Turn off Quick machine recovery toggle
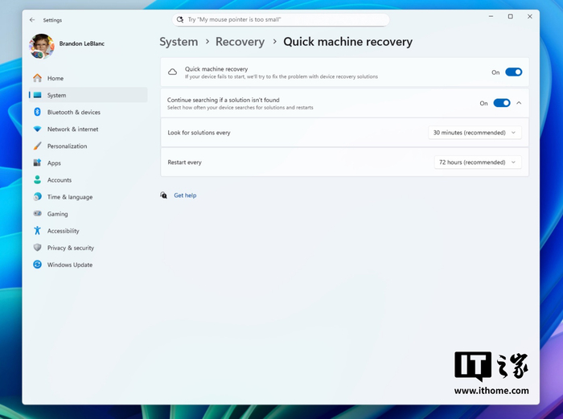Image resolution: width=563 pixels, height=419 pixels. [x=513, y=72]
